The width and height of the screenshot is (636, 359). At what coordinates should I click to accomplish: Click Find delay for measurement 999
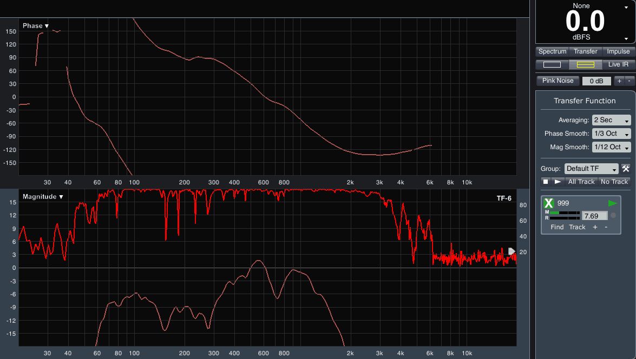[x=557, y=227]
